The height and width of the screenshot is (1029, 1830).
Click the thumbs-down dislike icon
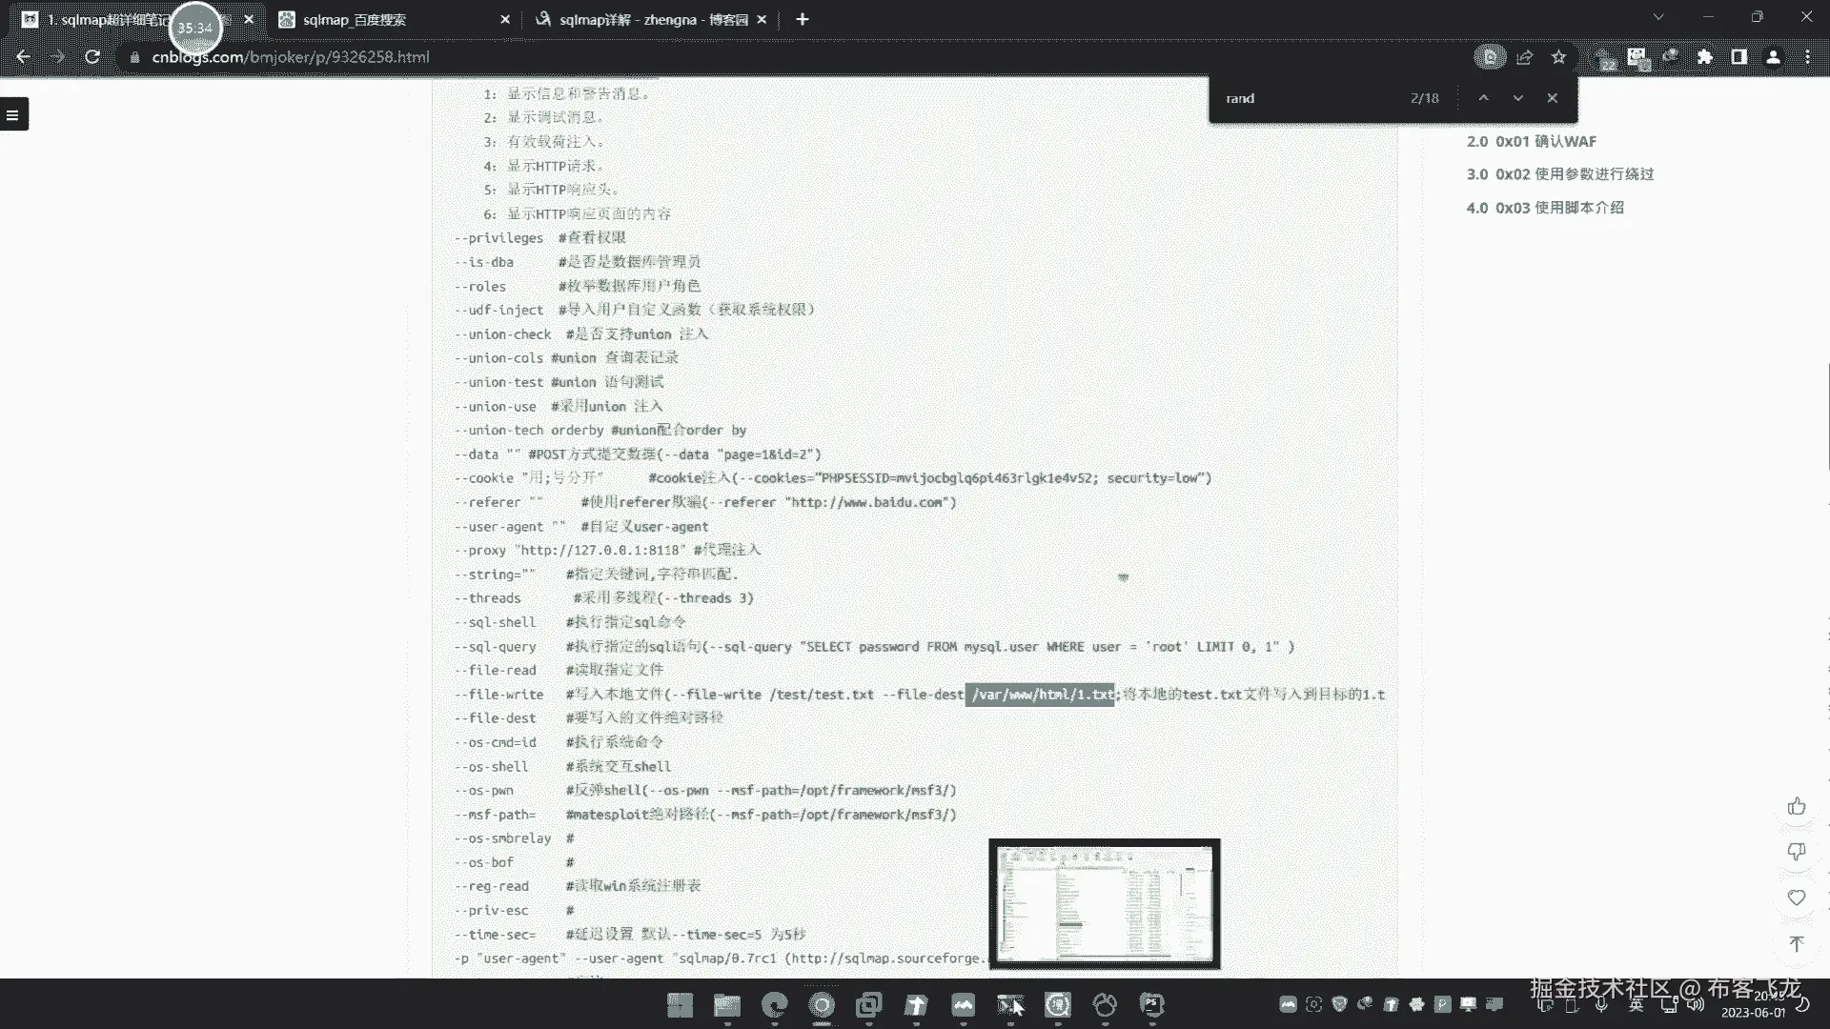point(1797,851)
